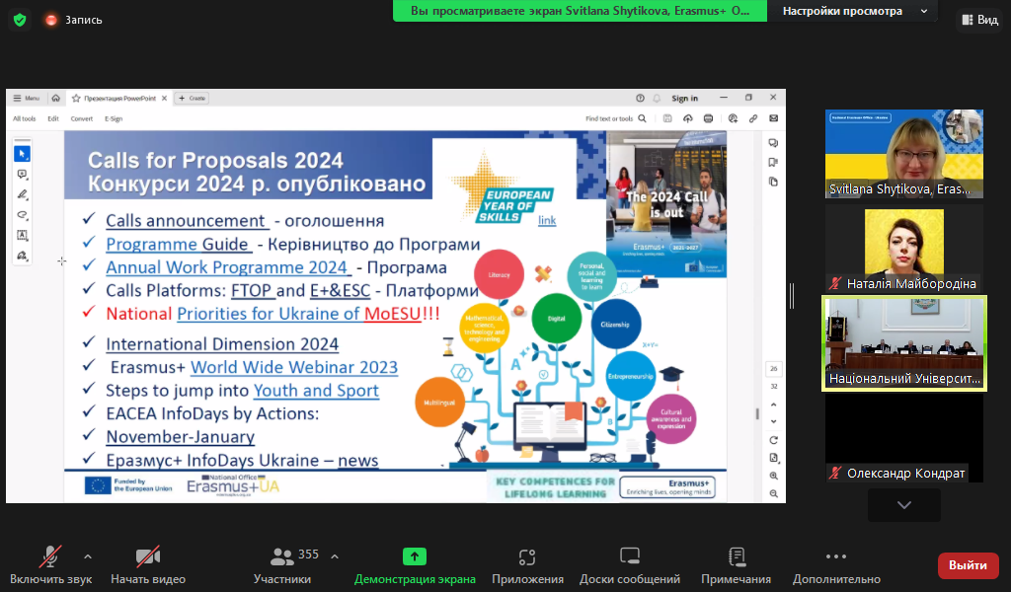The height and width of the screenshot is (592, 1011).
Task: Click the PDF vertical scrollbar handle
Action: point(757,413)
